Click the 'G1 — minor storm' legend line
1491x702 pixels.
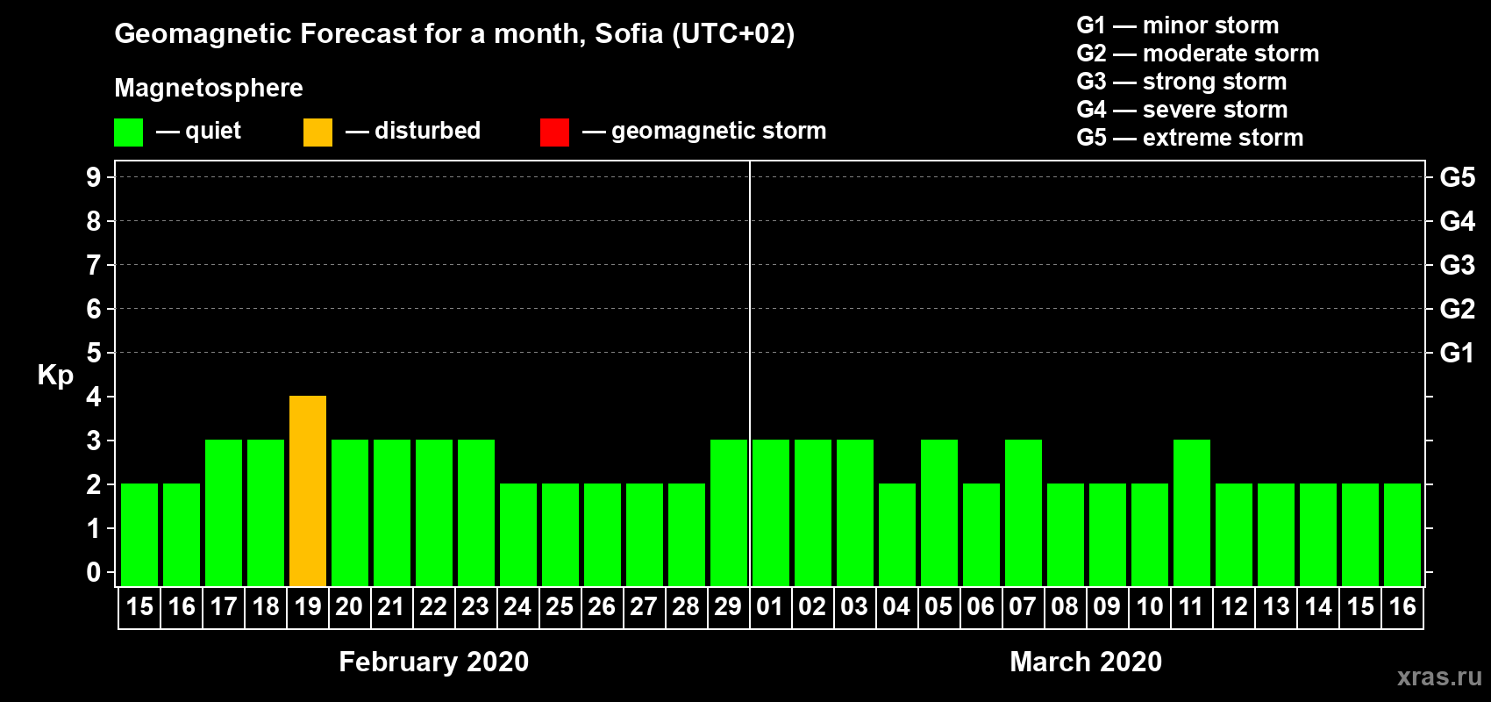(x=1178, y=25)
